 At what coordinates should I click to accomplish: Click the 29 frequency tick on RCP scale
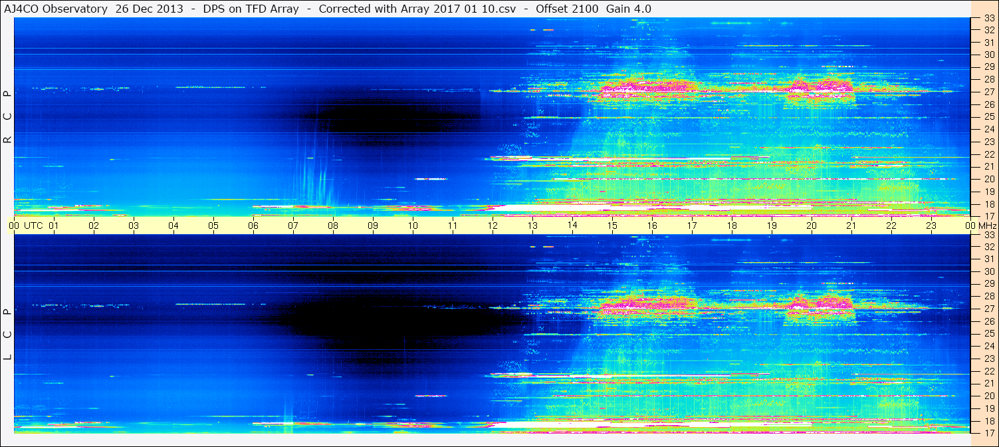988,67
